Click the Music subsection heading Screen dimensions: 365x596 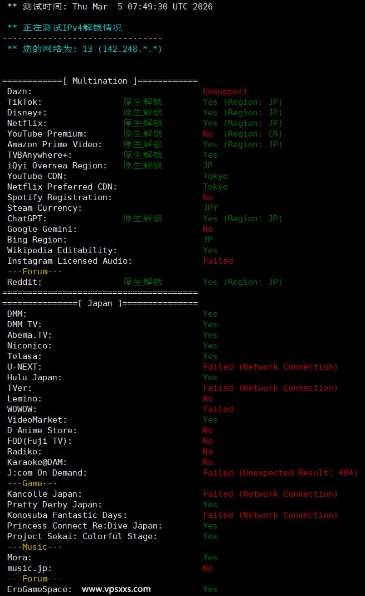click(35, 547)
